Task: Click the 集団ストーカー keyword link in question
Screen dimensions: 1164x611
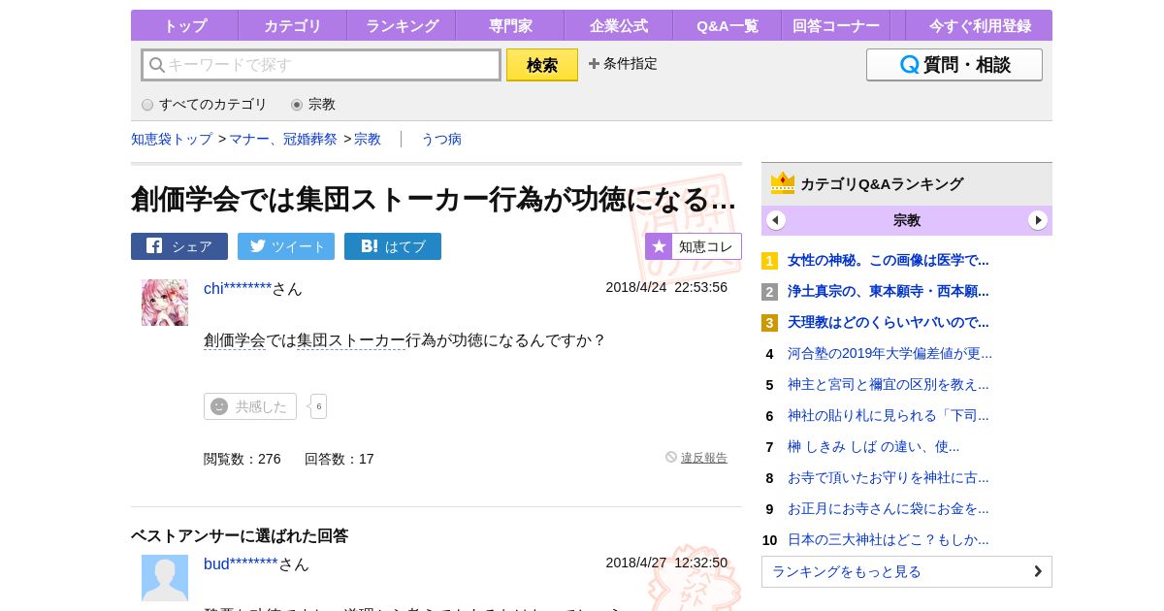Action: (351, 340)
